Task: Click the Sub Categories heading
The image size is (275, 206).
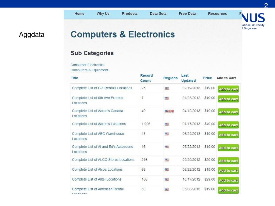Action: coord(92,53)
